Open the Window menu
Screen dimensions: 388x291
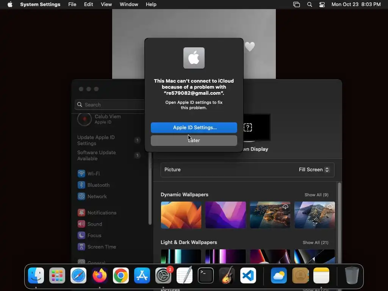coord(129,5)
